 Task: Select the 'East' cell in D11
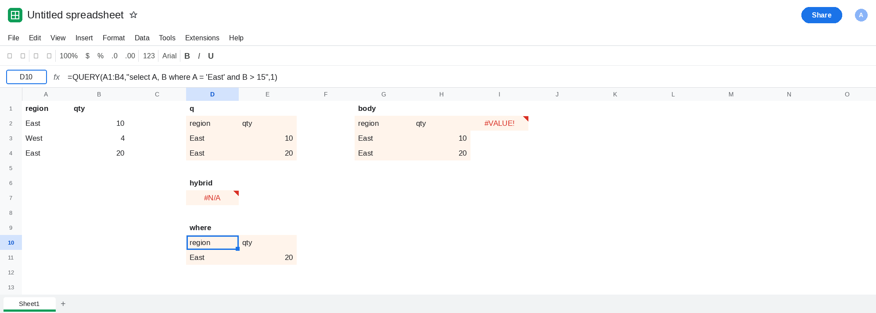pos(212,257)
